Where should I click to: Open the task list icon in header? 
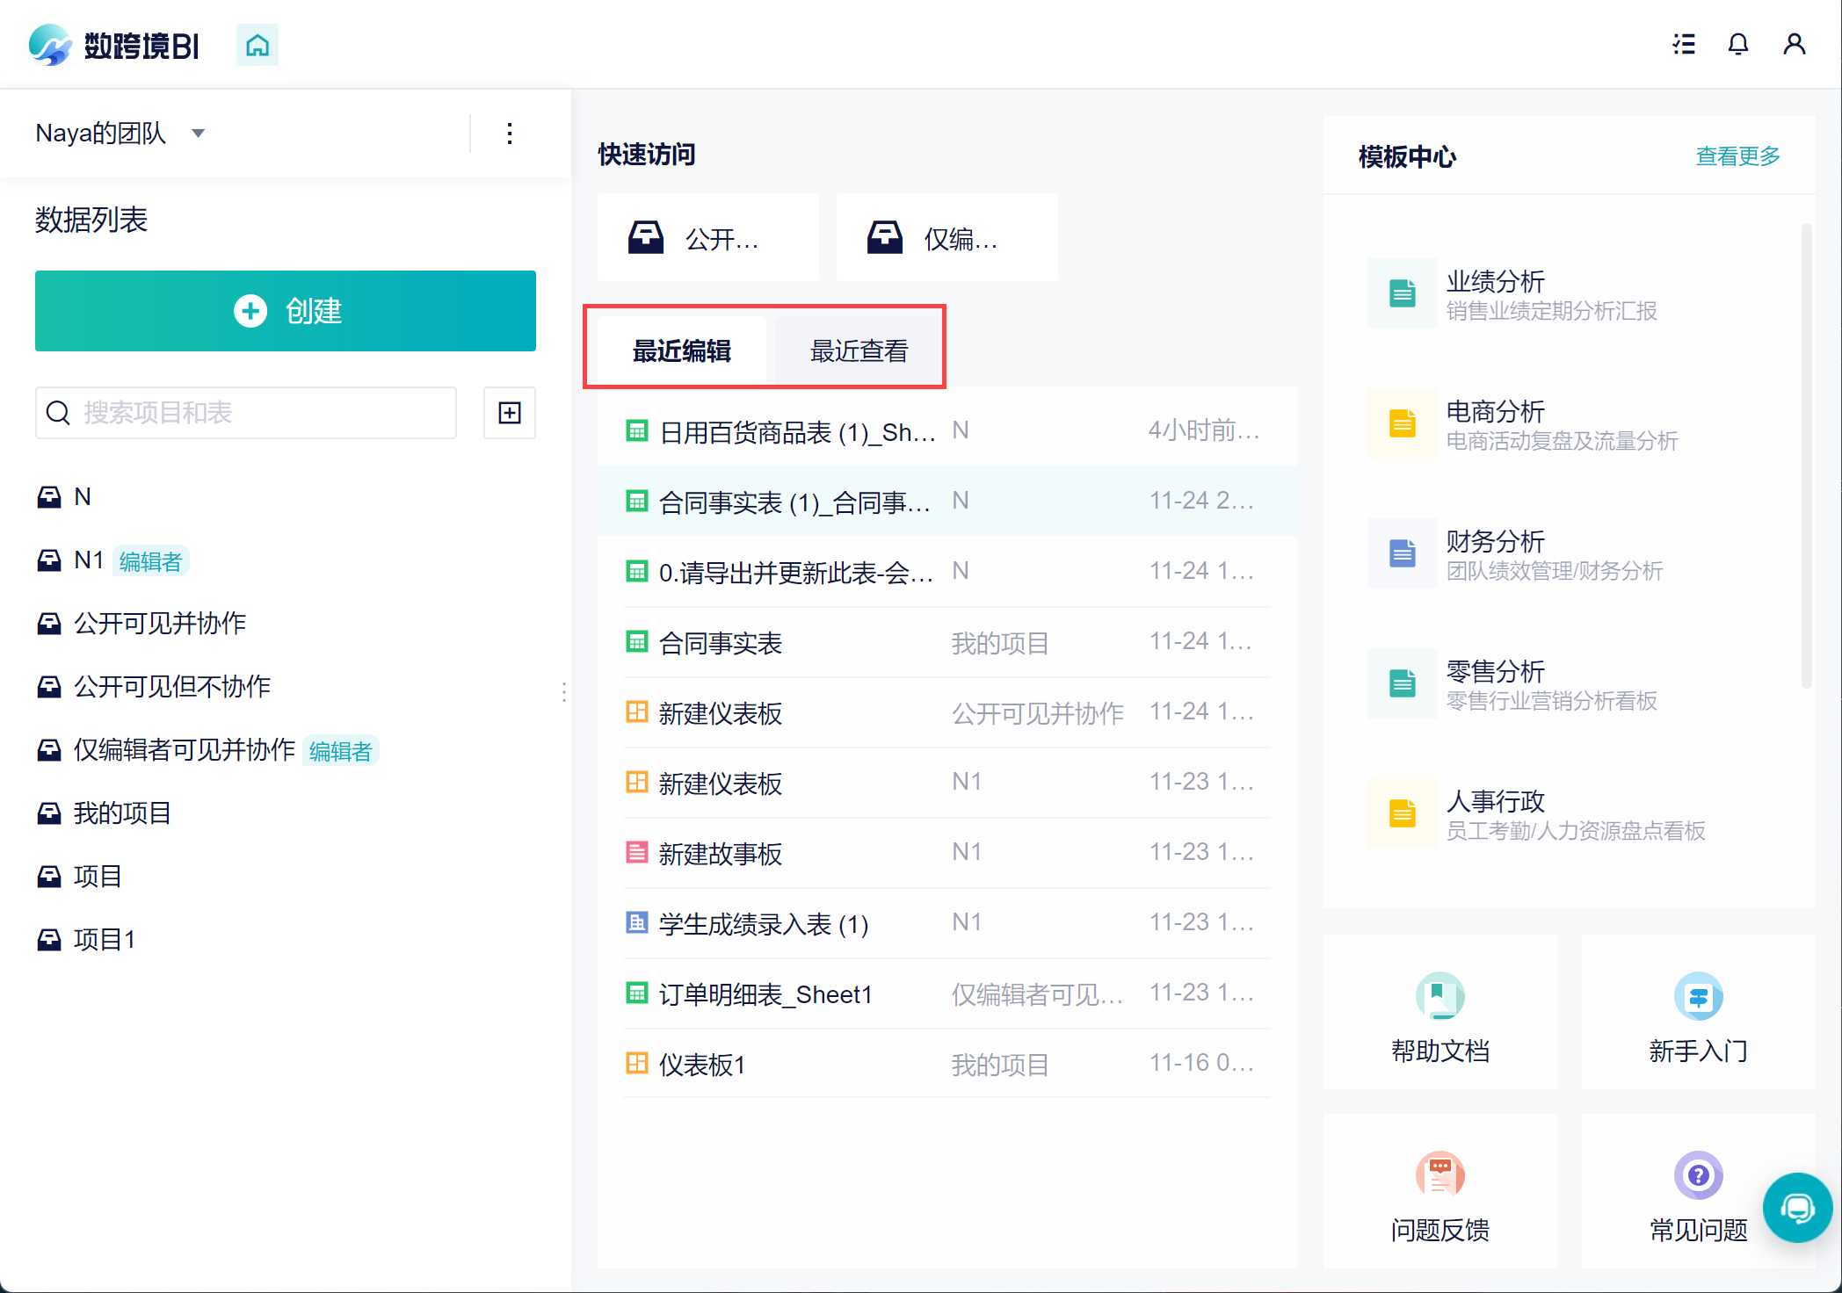pos(1683,45)
